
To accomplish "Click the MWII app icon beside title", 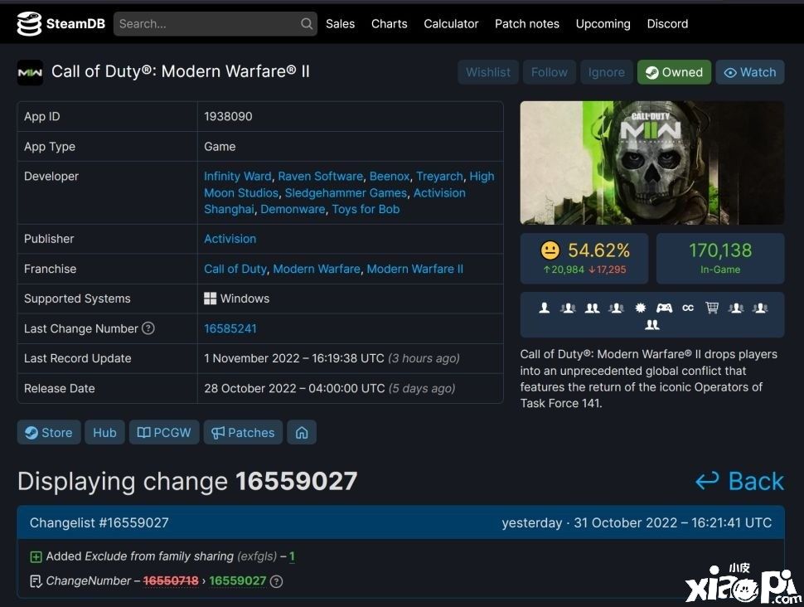I will pos(30,72).
